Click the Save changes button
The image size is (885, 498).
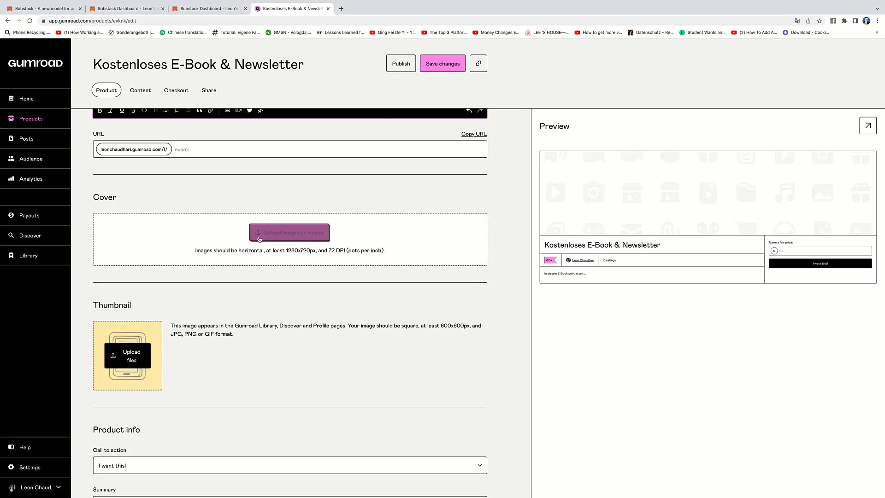(442, 64)
